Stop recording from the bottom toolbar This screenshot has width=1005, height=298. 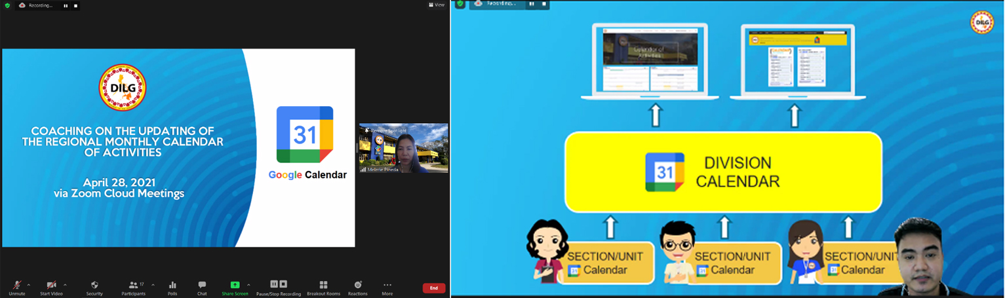point(283,284)
